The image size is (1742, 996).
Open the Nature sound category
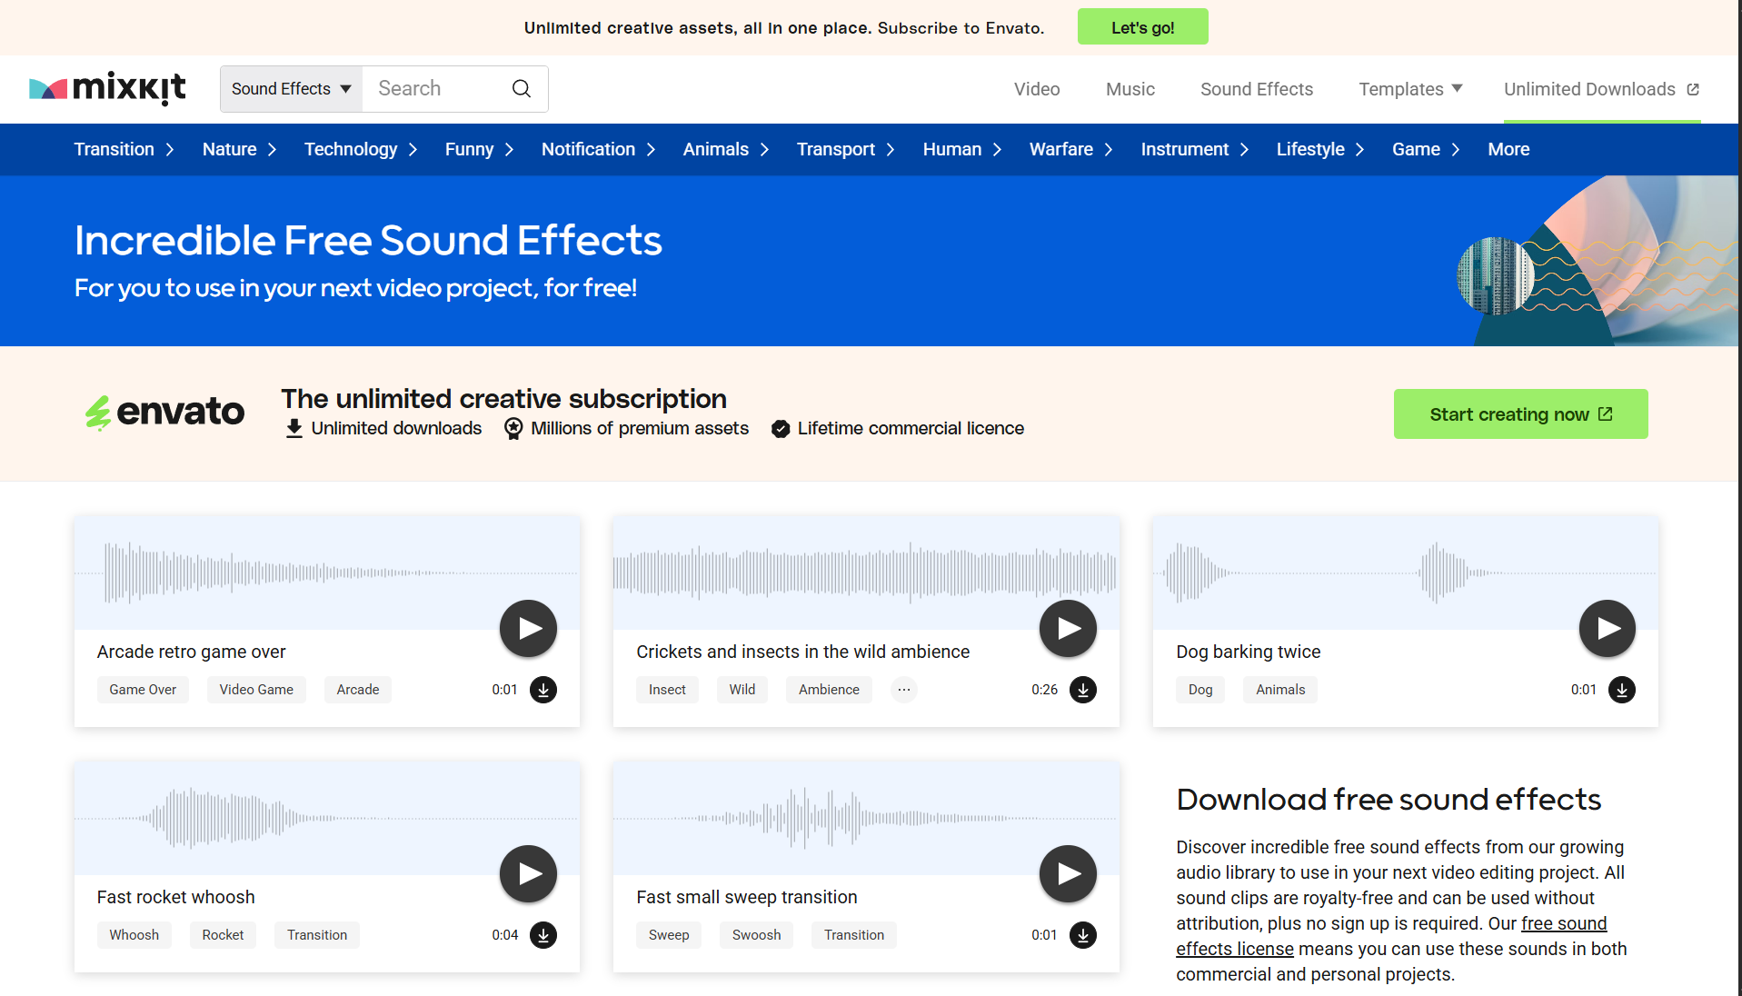pyautogui.click(x=239, y=149)
